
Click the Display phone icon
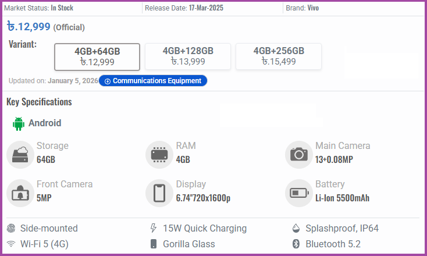[x=159, y=193]
